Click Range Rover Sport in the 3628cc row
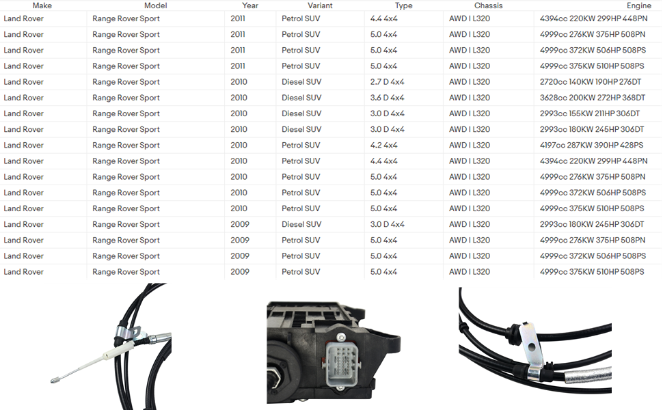 126,98
